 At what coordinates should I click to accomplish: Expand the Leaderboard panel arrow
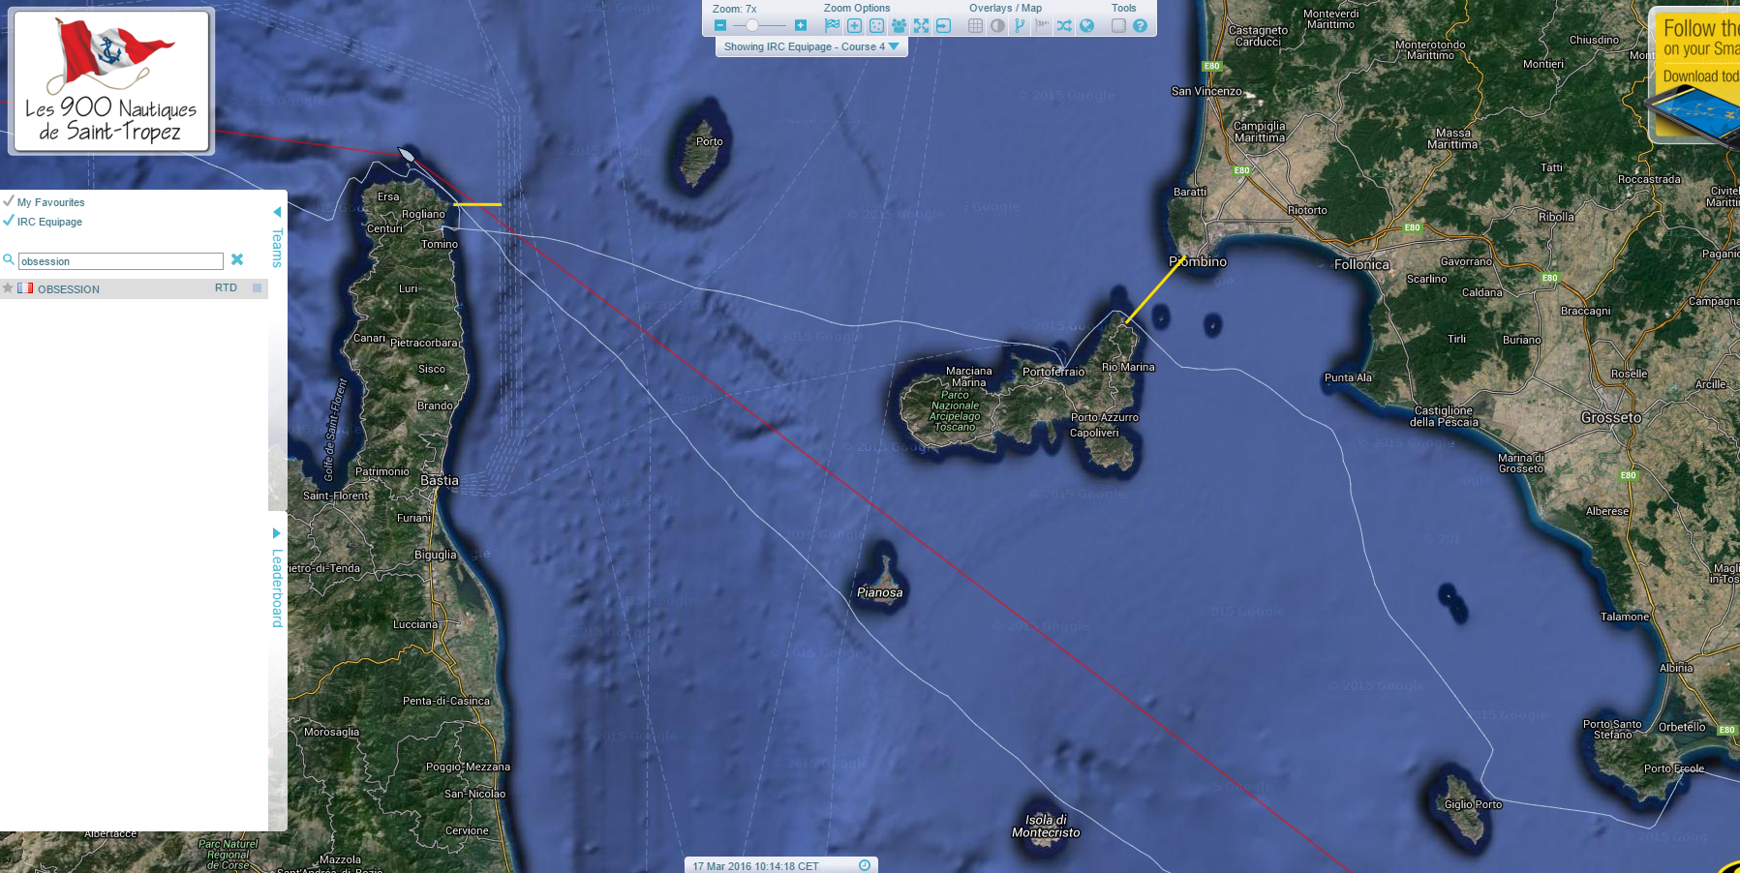277,533
